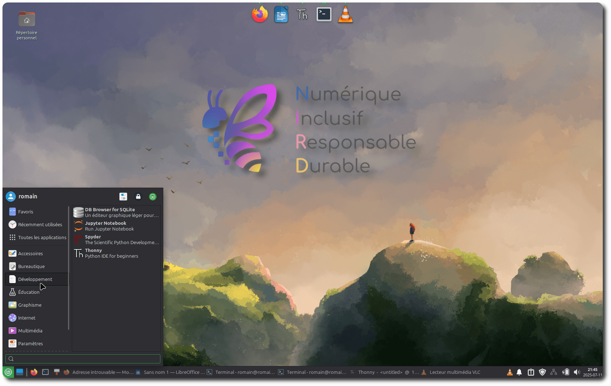This screenshot has width=611, height=386.
Task: Open Thonny from the top desktop shortcuts
Action: click(302, 14)
